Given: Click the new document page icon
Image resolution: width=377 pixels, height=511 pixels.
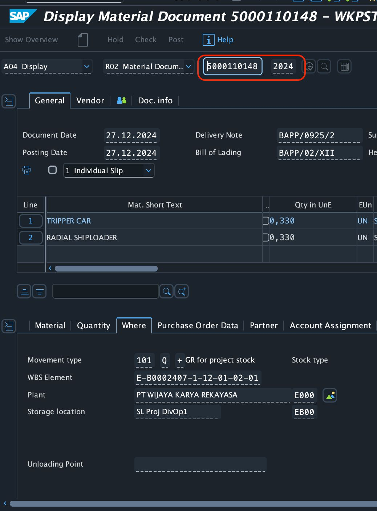Looking at the screenshot, I should [83, 40].
